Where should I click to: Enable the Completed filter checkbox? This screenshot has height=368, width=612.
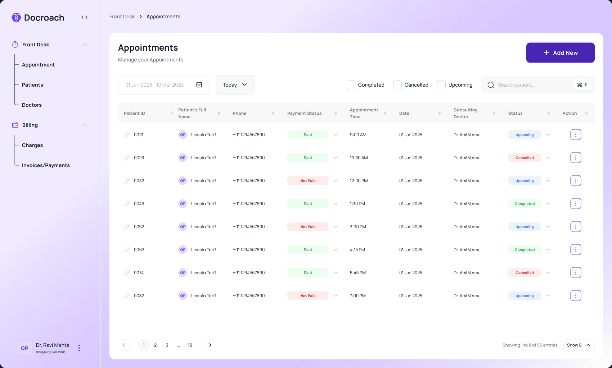tap(351, 85)
